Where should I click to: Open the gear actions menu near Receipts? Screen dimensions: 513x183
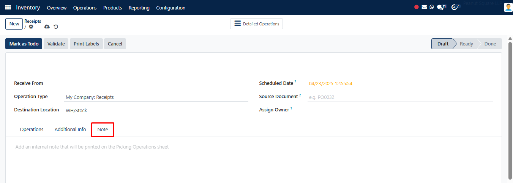(31, 27)
